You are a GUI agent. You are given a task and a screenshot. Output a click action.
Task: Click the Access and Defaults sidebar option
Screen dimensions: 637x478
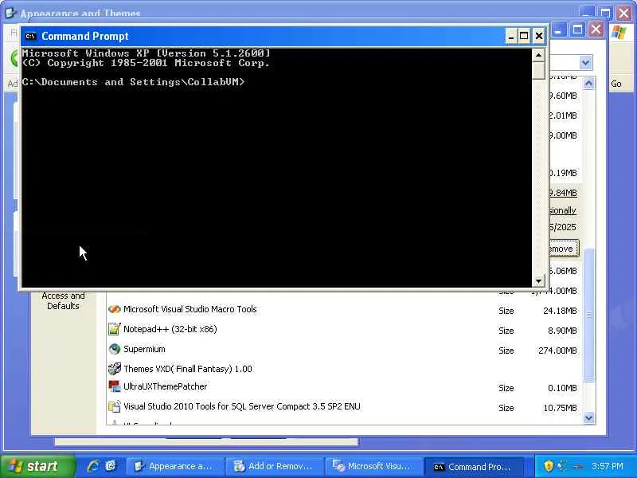[63, 301]
